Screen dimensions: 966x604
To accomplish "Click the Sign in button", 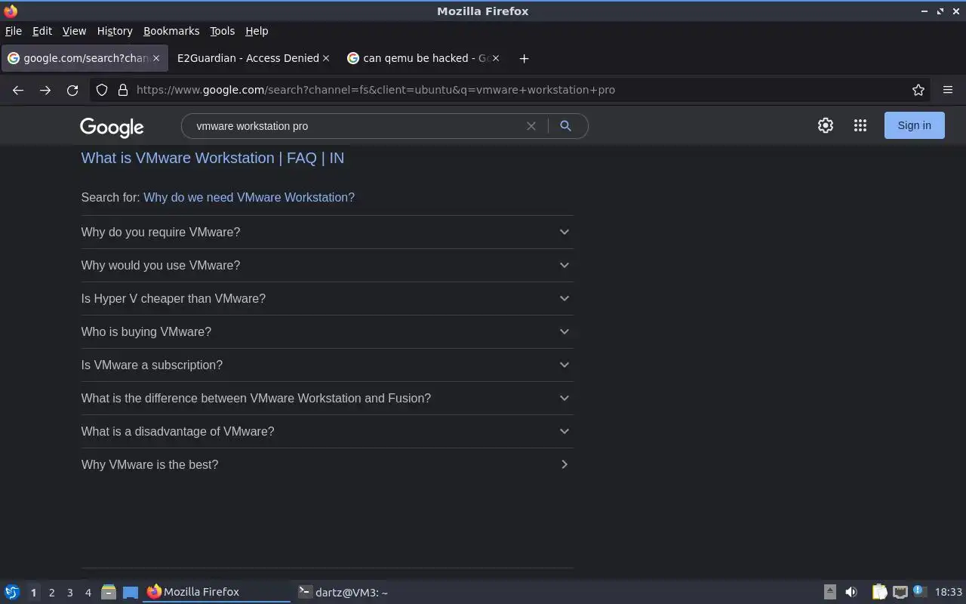I will [914, 125].
